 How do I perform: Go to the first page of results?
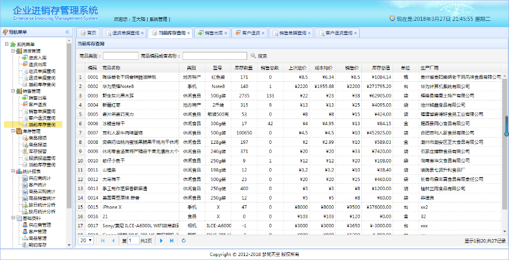click(103, 241)
